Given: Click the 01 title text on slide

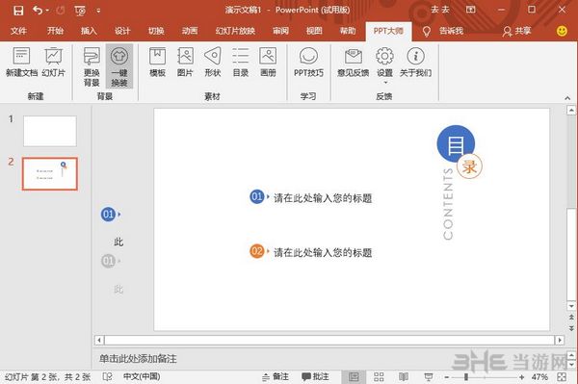Looking at the screenshot, I should point(323,198).
